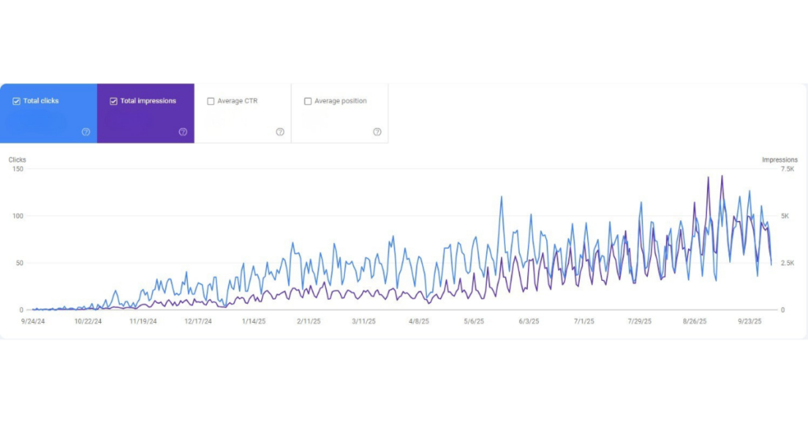Viewport: 808px width, 423px height.
Task: Open help icon on Total clicks card
Action: pos(86,132)
